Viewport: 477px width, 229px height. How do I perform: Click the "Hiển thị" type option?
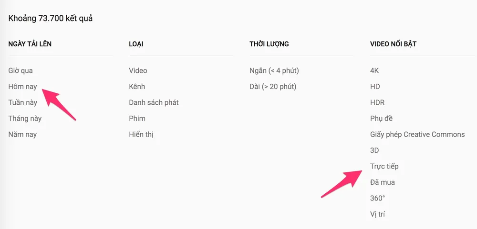(x=141, y=134)
